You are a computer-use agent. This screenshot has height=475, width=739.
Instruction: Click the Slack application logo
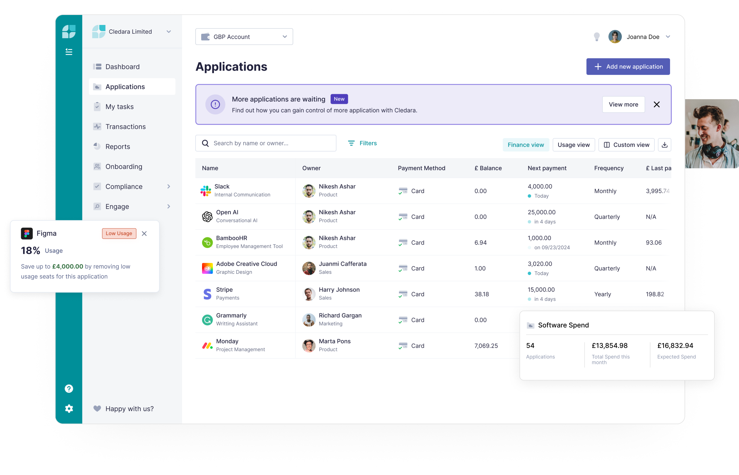[206, 191]
